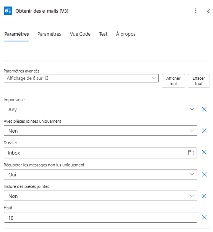Remove the Haut parameter
This screenshot has height=232, width=213.
[x=204, y=217]
